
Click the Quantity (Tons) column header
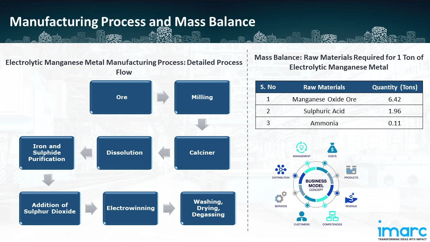pyautogui.click(x=394, y=87)
